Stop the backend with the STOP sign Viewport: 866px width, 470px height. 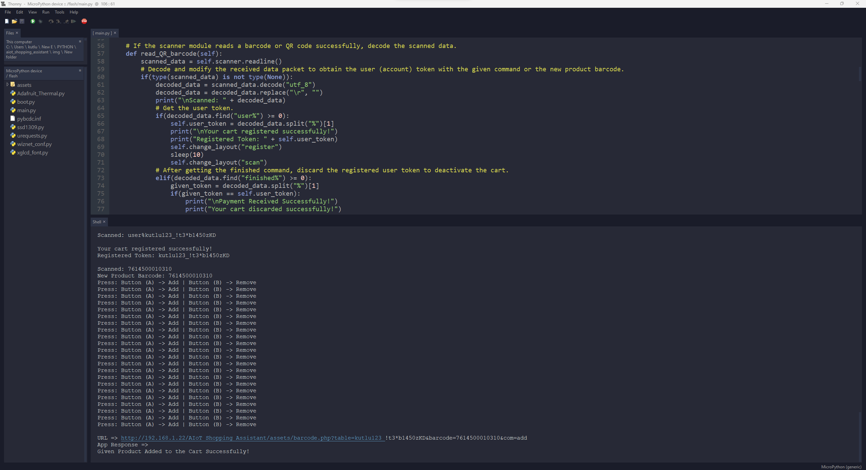(x=84, y=21)
